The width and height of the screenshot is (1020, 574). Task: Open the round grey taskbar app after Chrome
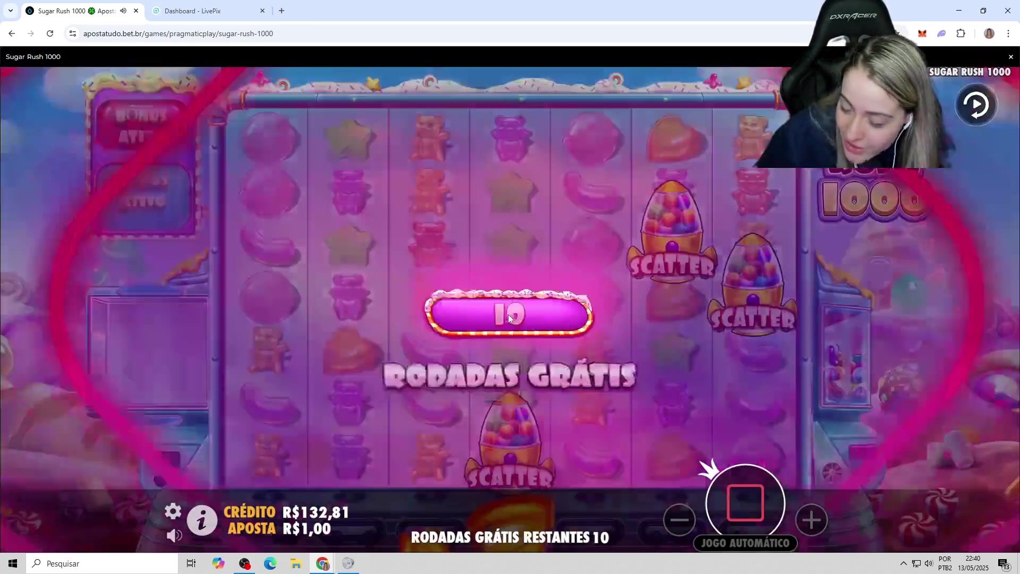348,563
